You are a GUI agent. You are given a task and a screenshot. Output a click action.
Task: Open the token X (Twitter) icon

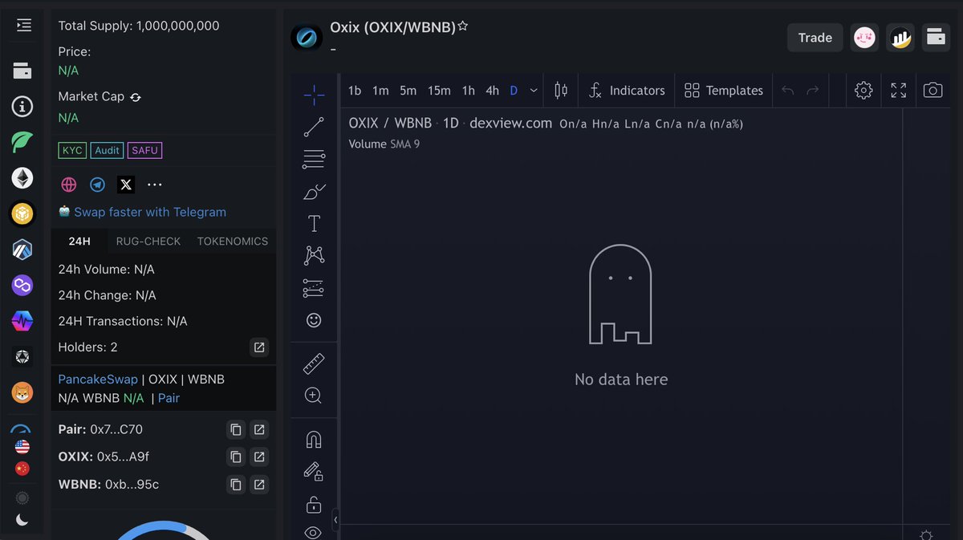126,185
